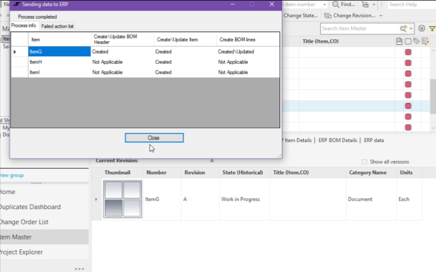
Task: Click the Change State button
Action: [x=300, y=15]
